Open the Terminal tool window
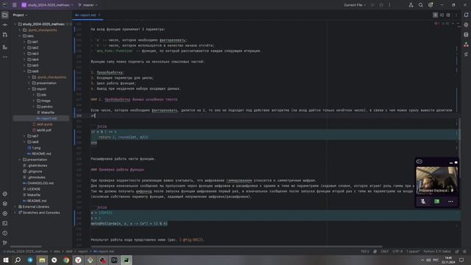This screenshot has width=471, height=265. click(5, 224)
